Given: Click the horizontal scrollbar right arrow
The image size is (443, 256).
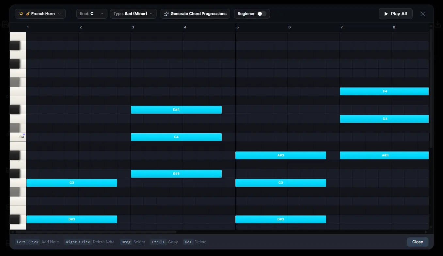Looking at the screenshot, I should tap(426, 232).
